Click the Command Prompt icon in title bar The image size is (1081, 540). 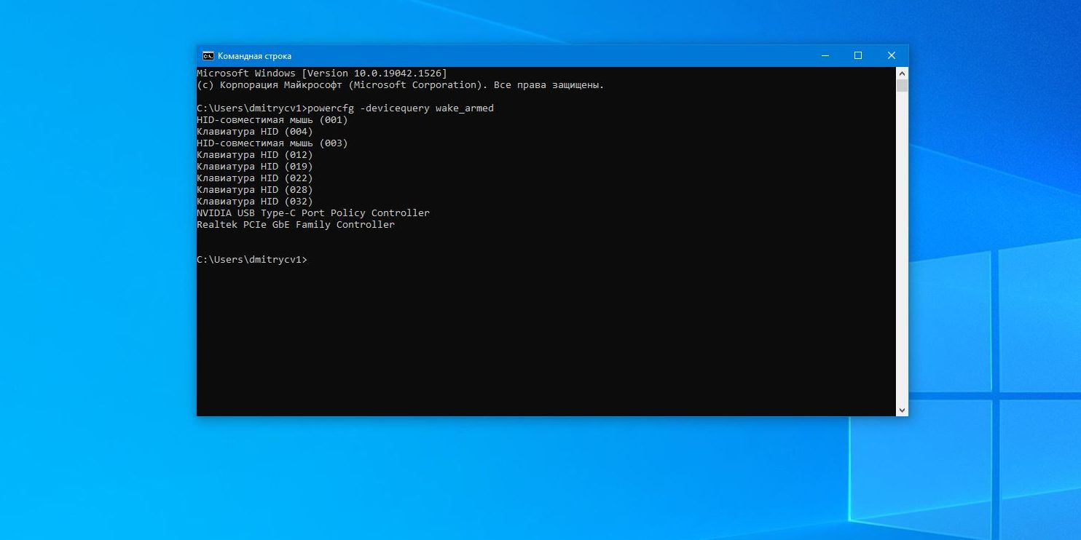coord(208,56)
